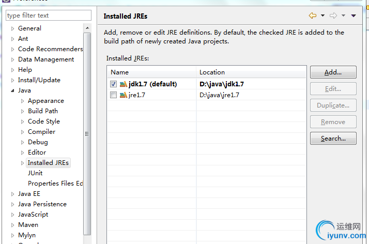This screenshot has height=244, width=369.
Task: Open the JUnit preferences page
Action: [35, 173]
